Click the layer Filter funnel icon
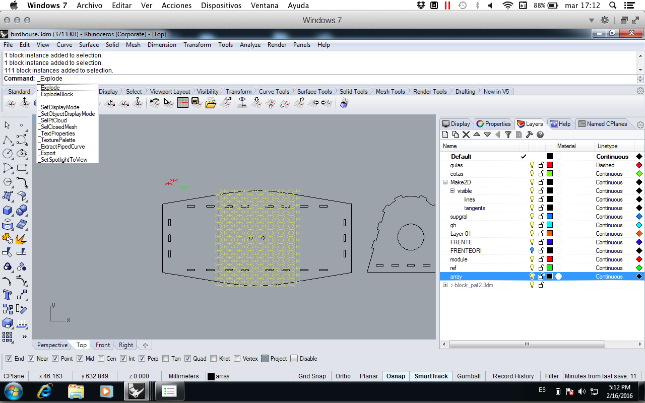 [x=508, y=135]
